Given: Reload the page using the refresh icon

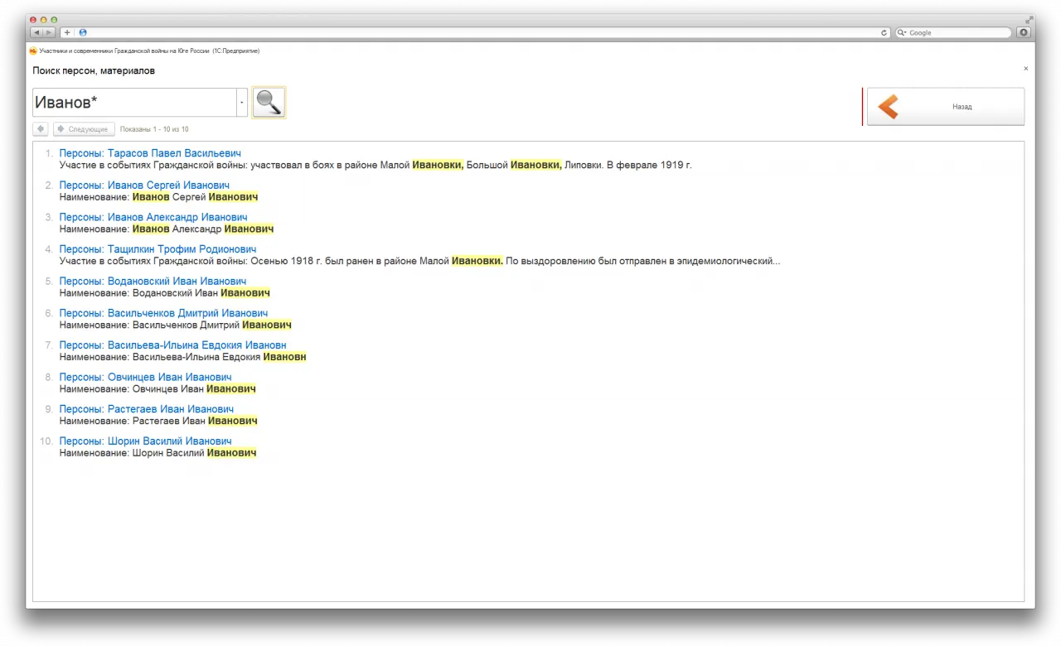Looking at the screenshot, I should coord(884,32).
